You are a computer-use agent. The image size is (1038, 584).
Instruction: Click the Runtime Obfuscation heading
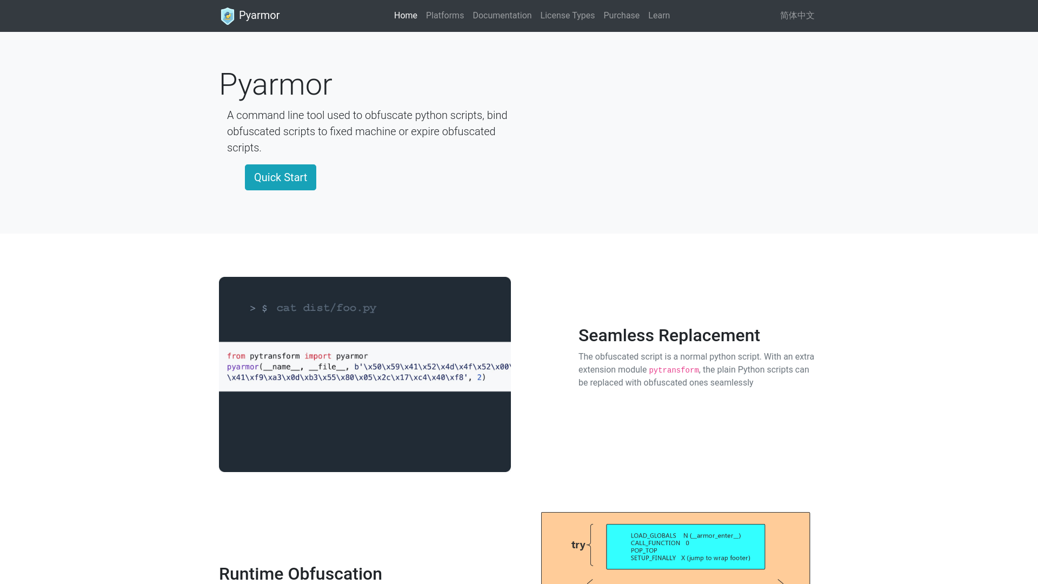[x=301, y=574]
